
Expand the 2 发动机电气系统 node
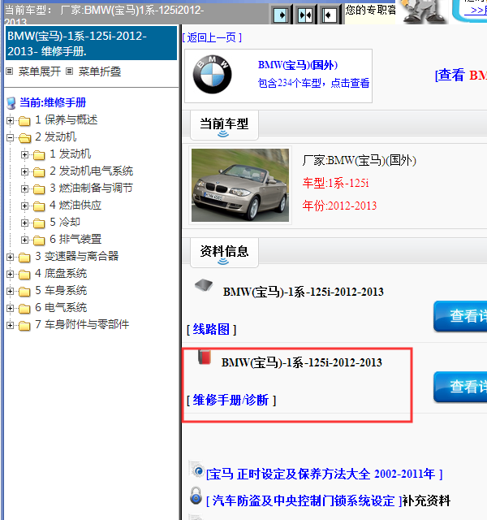point(24,171)
